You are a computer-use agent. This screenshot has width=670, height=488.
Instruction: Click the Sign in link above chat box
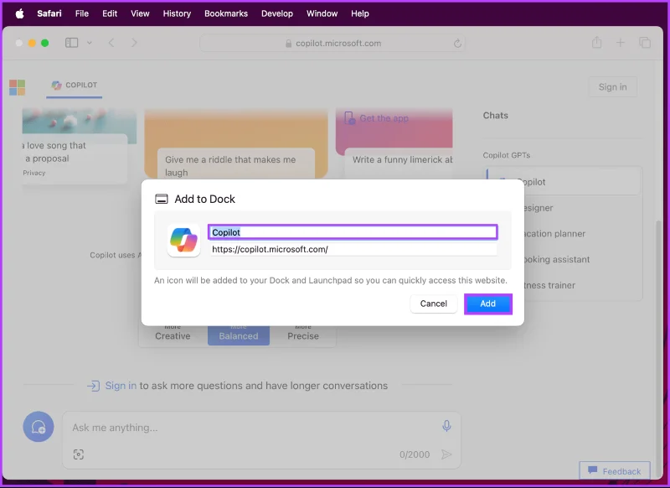[121, 386]
